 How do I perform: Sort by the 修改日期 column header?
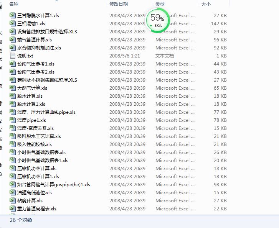click(x=119, y=4)
